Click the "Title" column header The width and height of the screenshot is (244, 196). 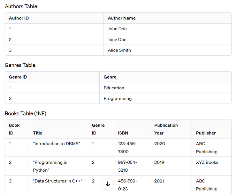[38, 133]
